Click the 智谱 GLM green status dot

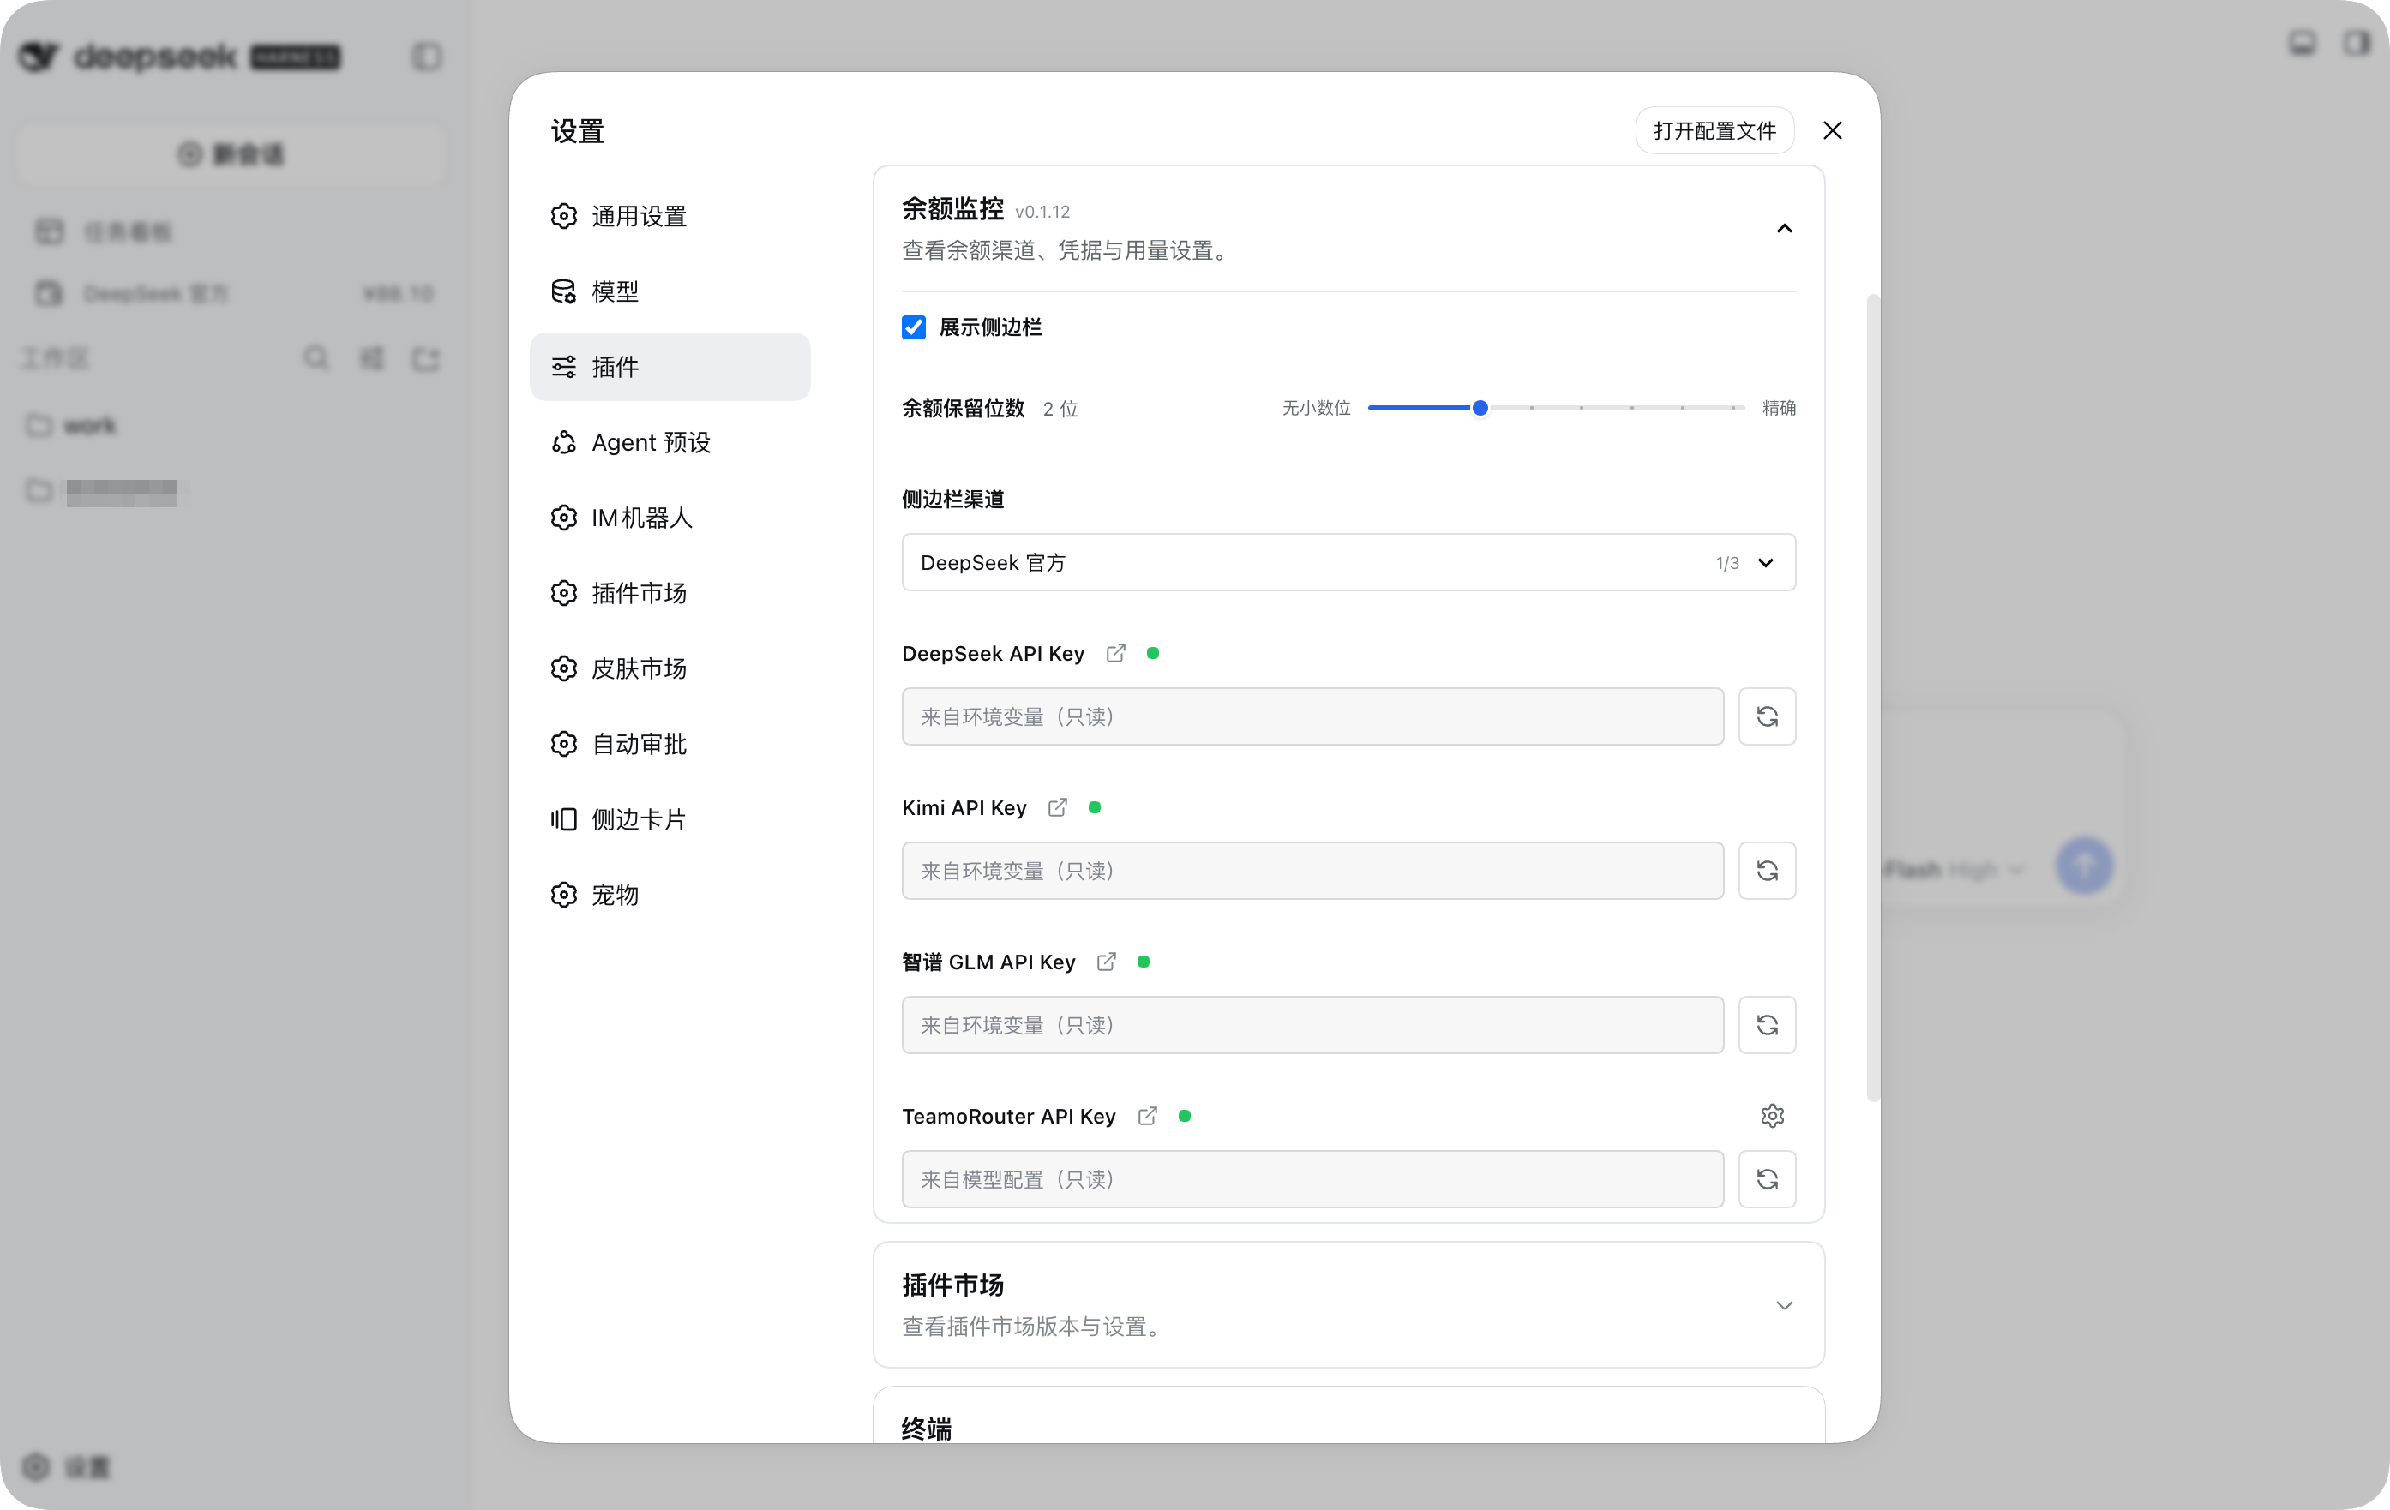pyautogui.click(x=1143, y=962)
